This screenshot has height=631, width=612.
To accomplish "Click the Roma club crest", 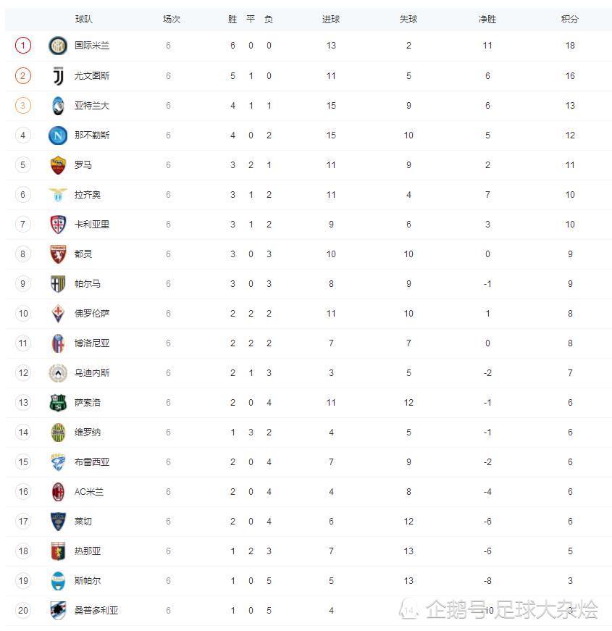I will (x=57, y=165).
